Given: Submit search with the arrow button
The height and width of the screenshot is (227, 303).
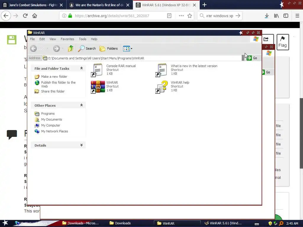Looking at the screenshot, I should coord(238,16).
